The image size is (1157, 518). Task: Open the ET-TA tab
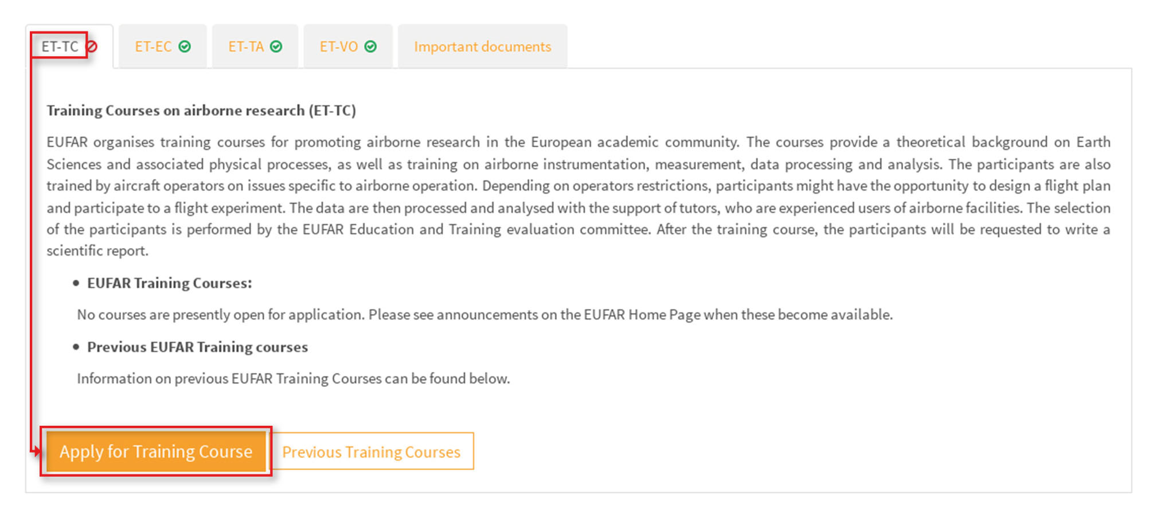(x=246, y=46)
